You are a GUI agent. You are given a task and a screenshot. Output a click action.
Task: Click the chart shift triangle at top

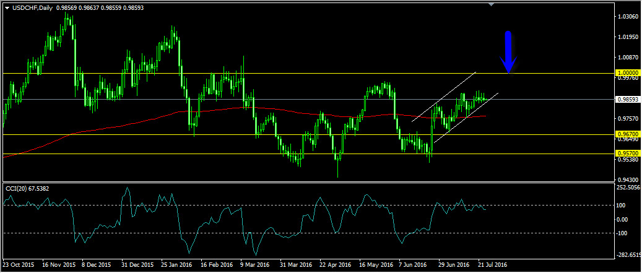click(491, 5)
